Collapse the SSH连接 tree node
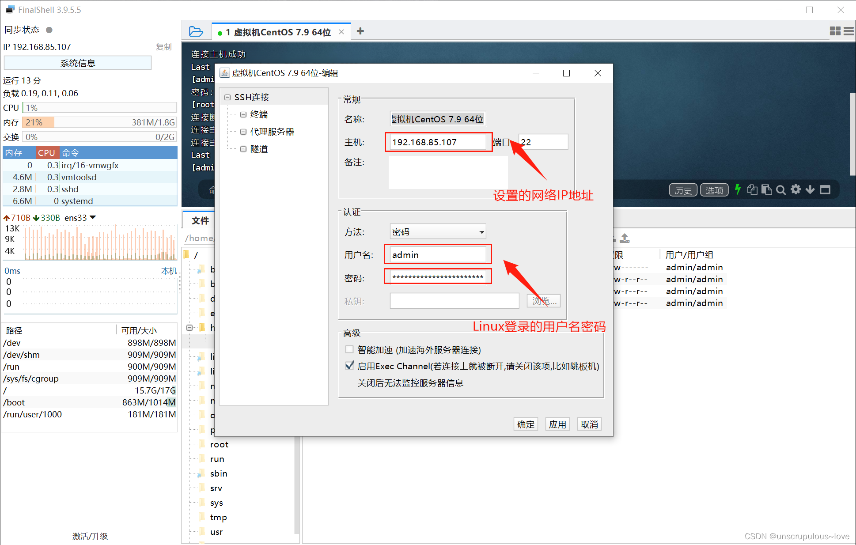Viewport: 856px width, 545px height. tap(227, 97)
